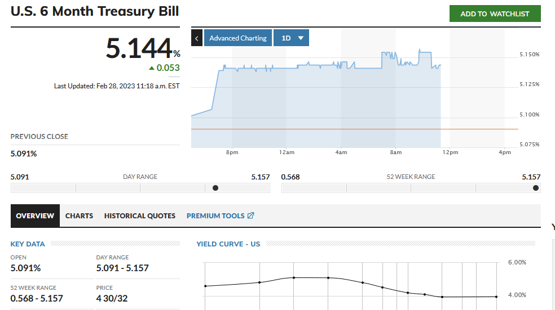
Task: Click the 5.100% chart axis label
Action: tap(530, 114)
